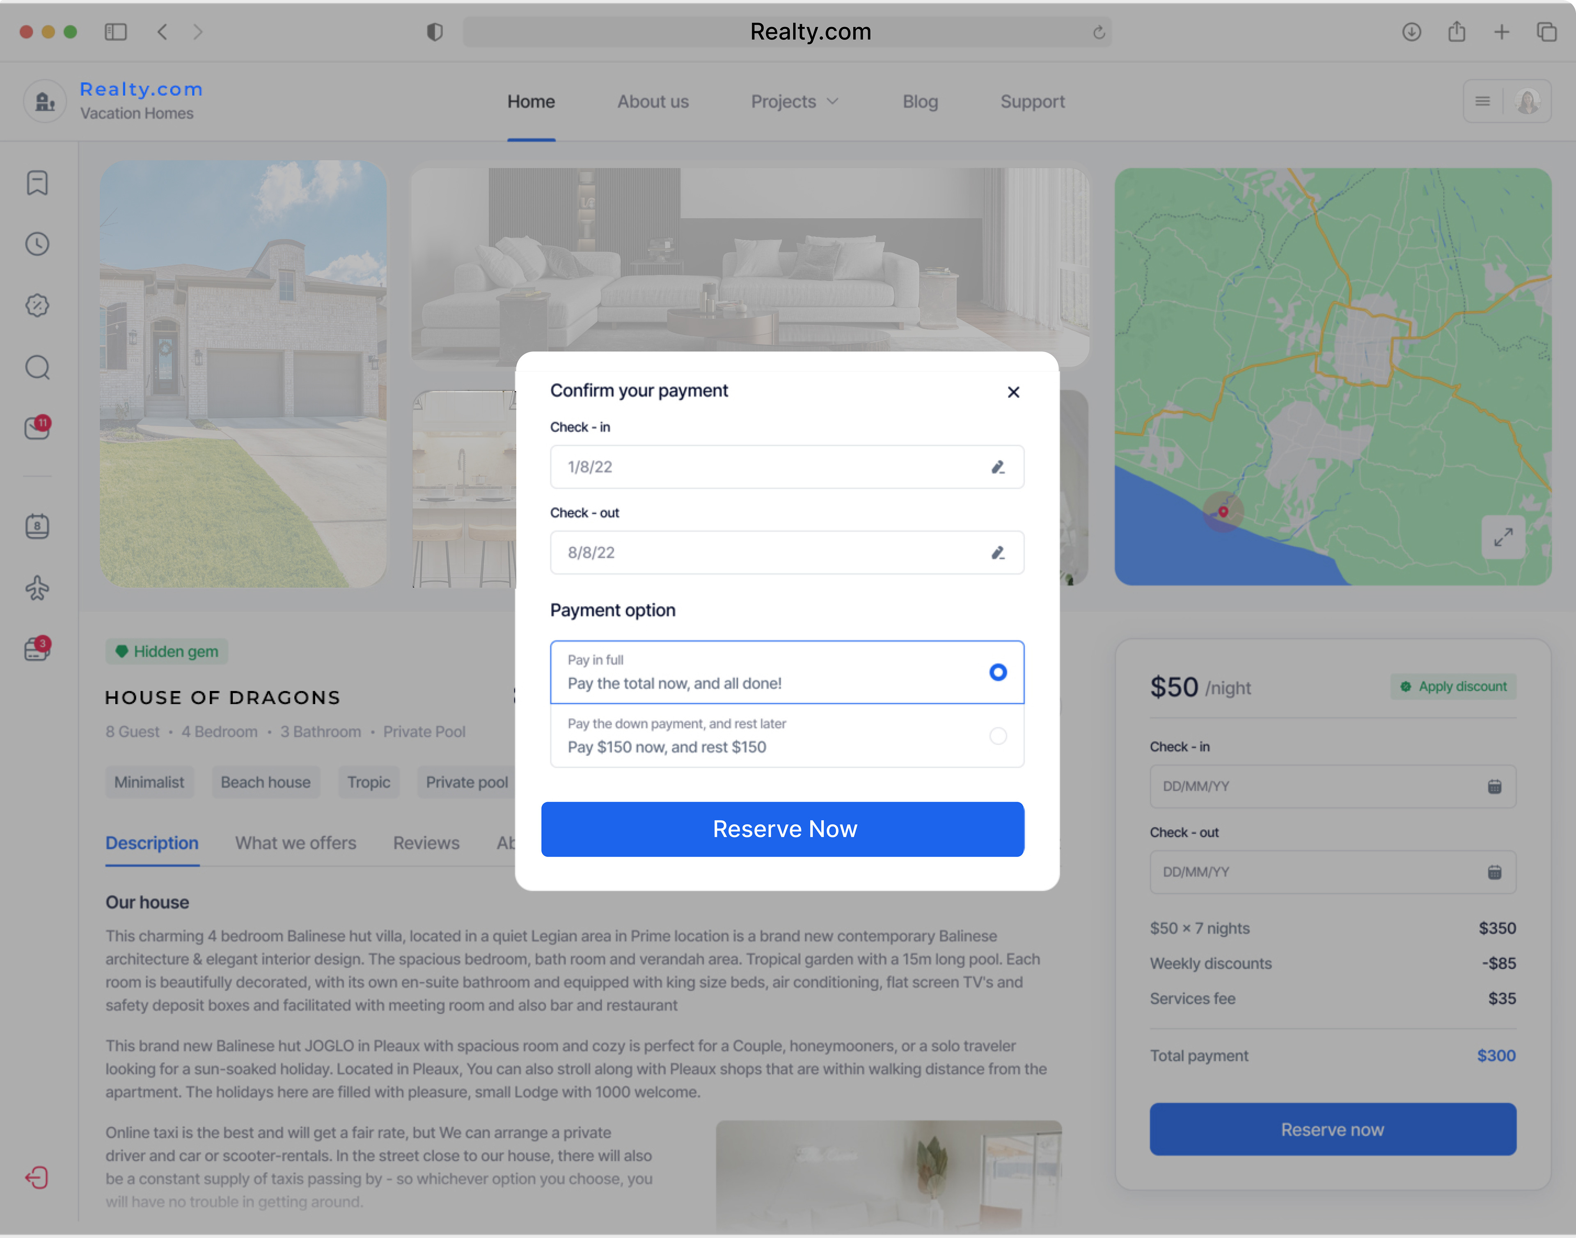Screen dimensions: 1576x1238
Task: Click the Apply discount link
Action: tap(1454, 686)
